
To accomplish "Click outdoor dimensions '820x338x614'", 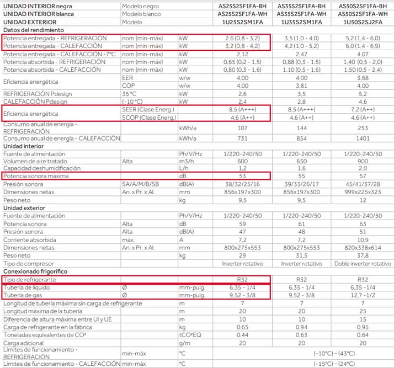I will [x=363, y=248].
